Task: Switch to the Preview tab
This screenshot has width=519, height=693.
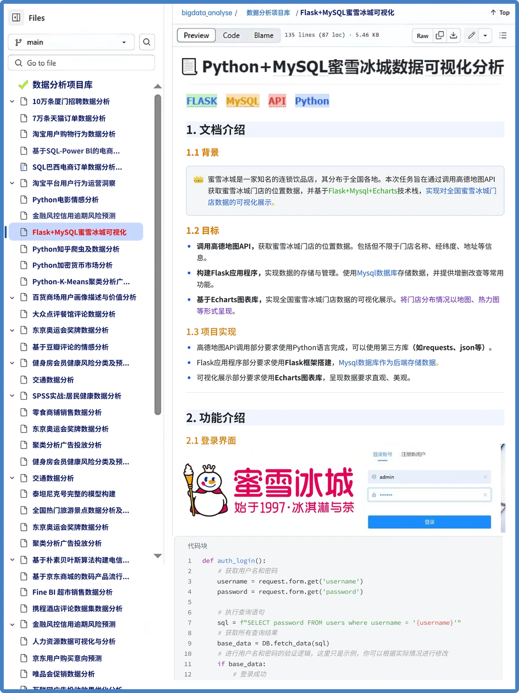Action: click(196, 36)
